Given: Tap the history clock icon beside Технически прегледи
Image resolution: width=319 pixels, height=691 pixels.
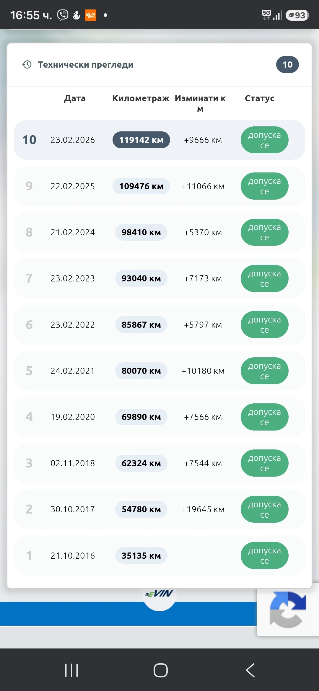Looking at the screenshot, I should pos(27,64).
